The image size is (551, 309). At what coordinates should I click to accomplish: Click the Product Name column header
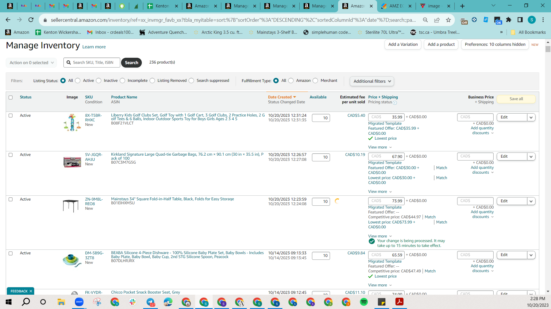[124, 97]
